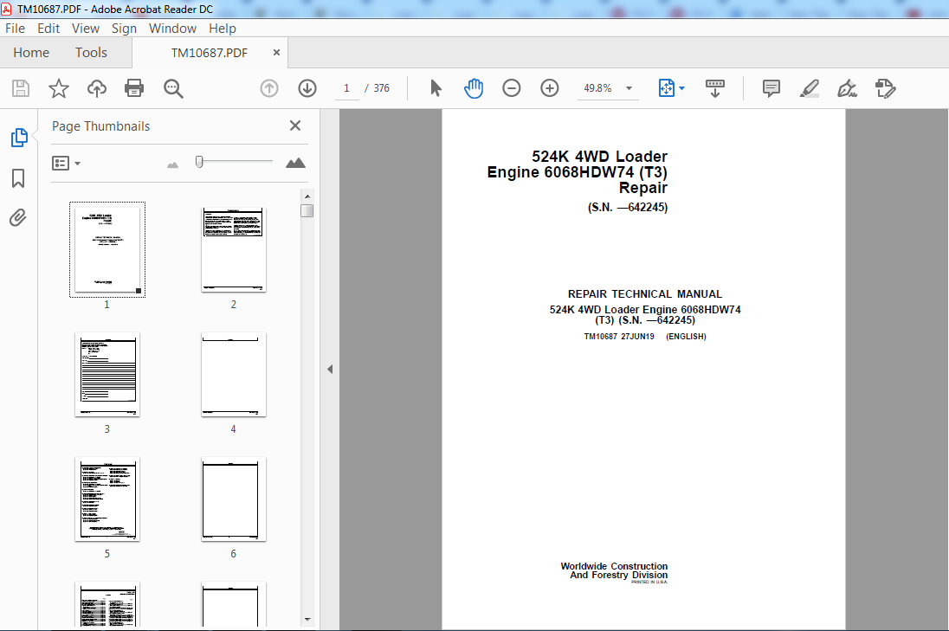Click the thumbnail size slider handle
The width and height of the screenshot is (949, 631).
tap(199, 162)
